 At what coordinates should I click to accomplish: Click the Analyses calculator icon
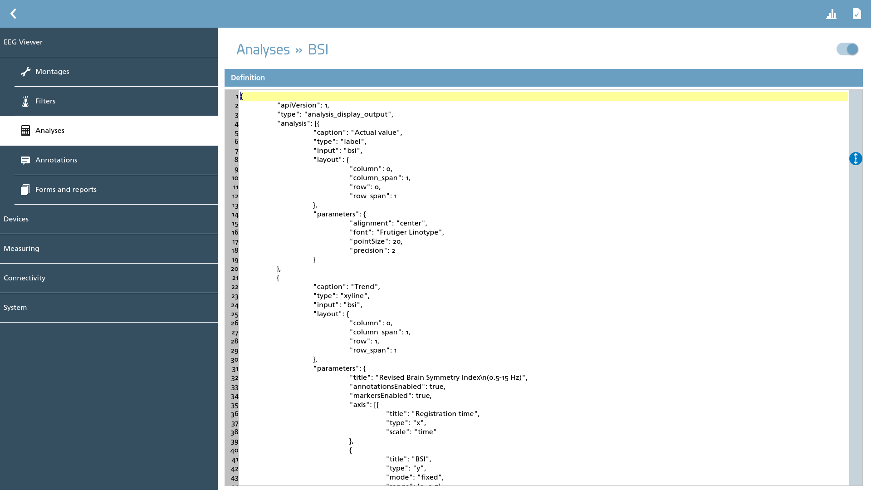click(x=25, y=131)
